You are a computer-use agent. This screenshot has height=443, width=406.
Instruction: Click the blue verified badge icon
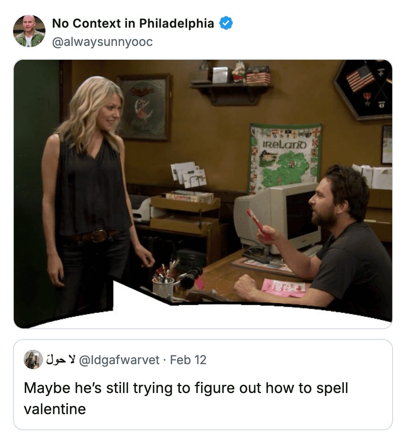pos(226,24)
